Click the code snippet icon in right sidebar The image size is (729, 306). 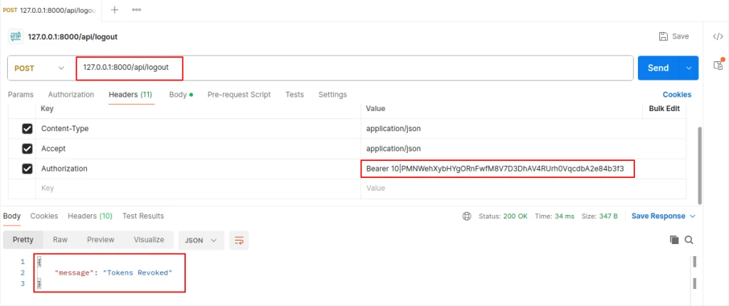(718, 36)
